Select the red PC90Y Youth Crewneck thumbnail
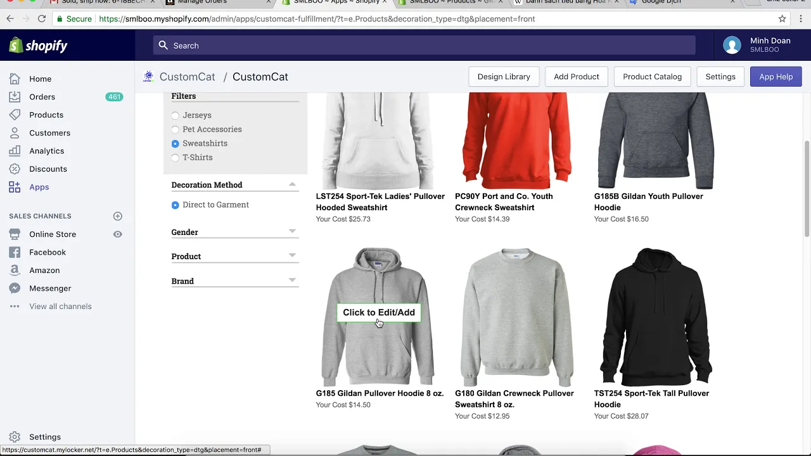811x456 pixels. point(516,141)
